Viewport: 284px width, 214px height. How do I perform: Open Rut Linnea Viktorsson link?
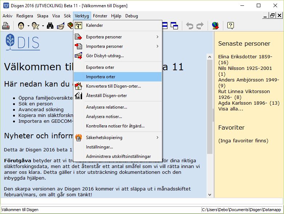[x=244, y=94]
